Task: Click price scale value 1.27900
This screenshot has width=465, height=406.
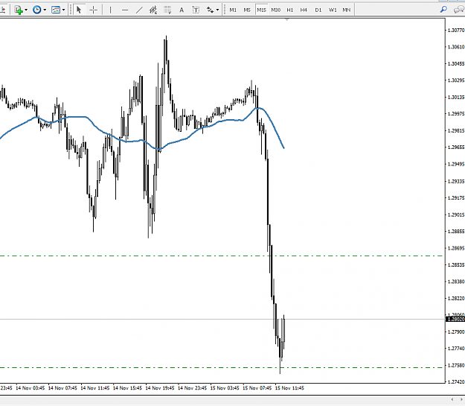Action: (456, 332)
